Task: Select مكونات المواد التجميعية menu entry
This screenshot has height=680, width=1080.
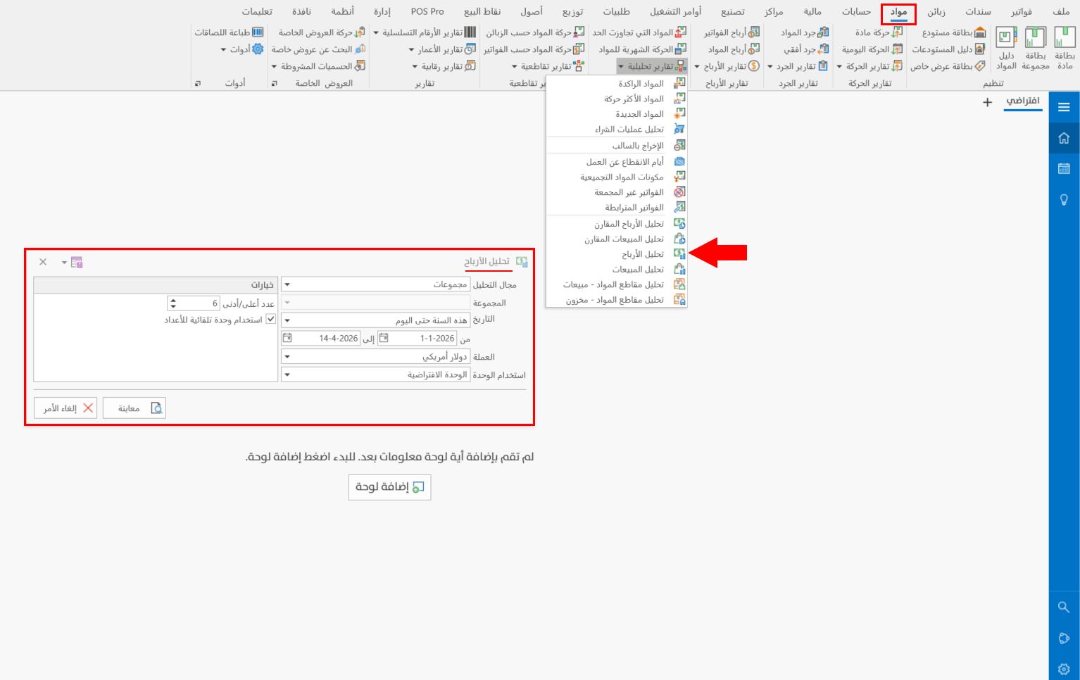Action: tap(617, 177)
